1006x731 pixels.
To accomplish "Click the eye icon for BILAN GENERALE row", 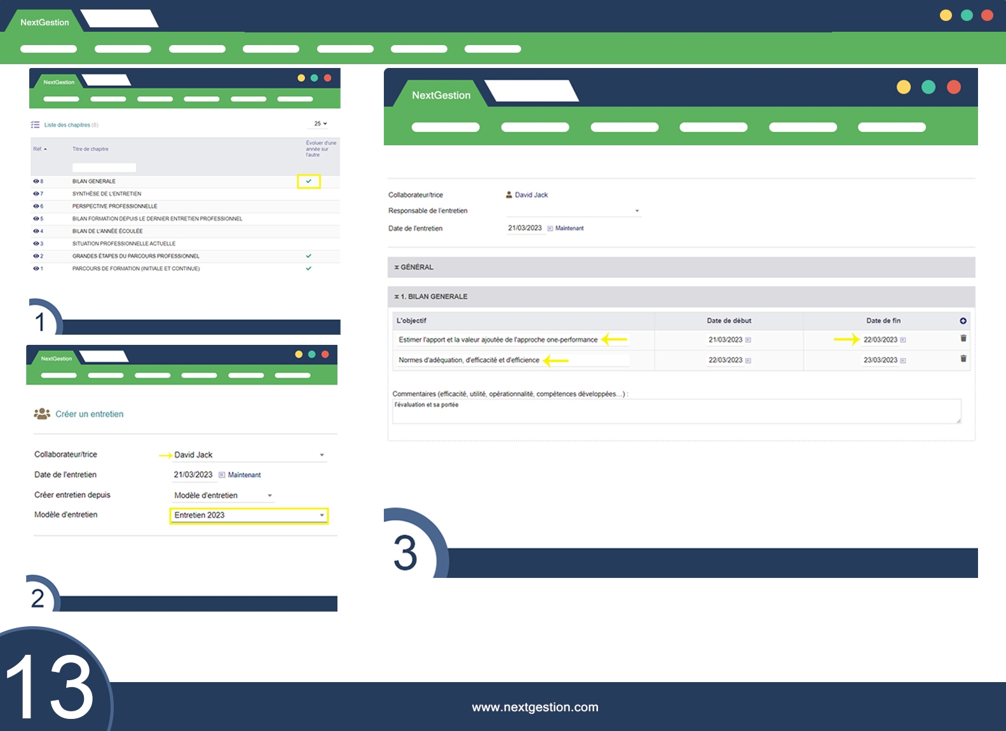I will click(36, 182).
